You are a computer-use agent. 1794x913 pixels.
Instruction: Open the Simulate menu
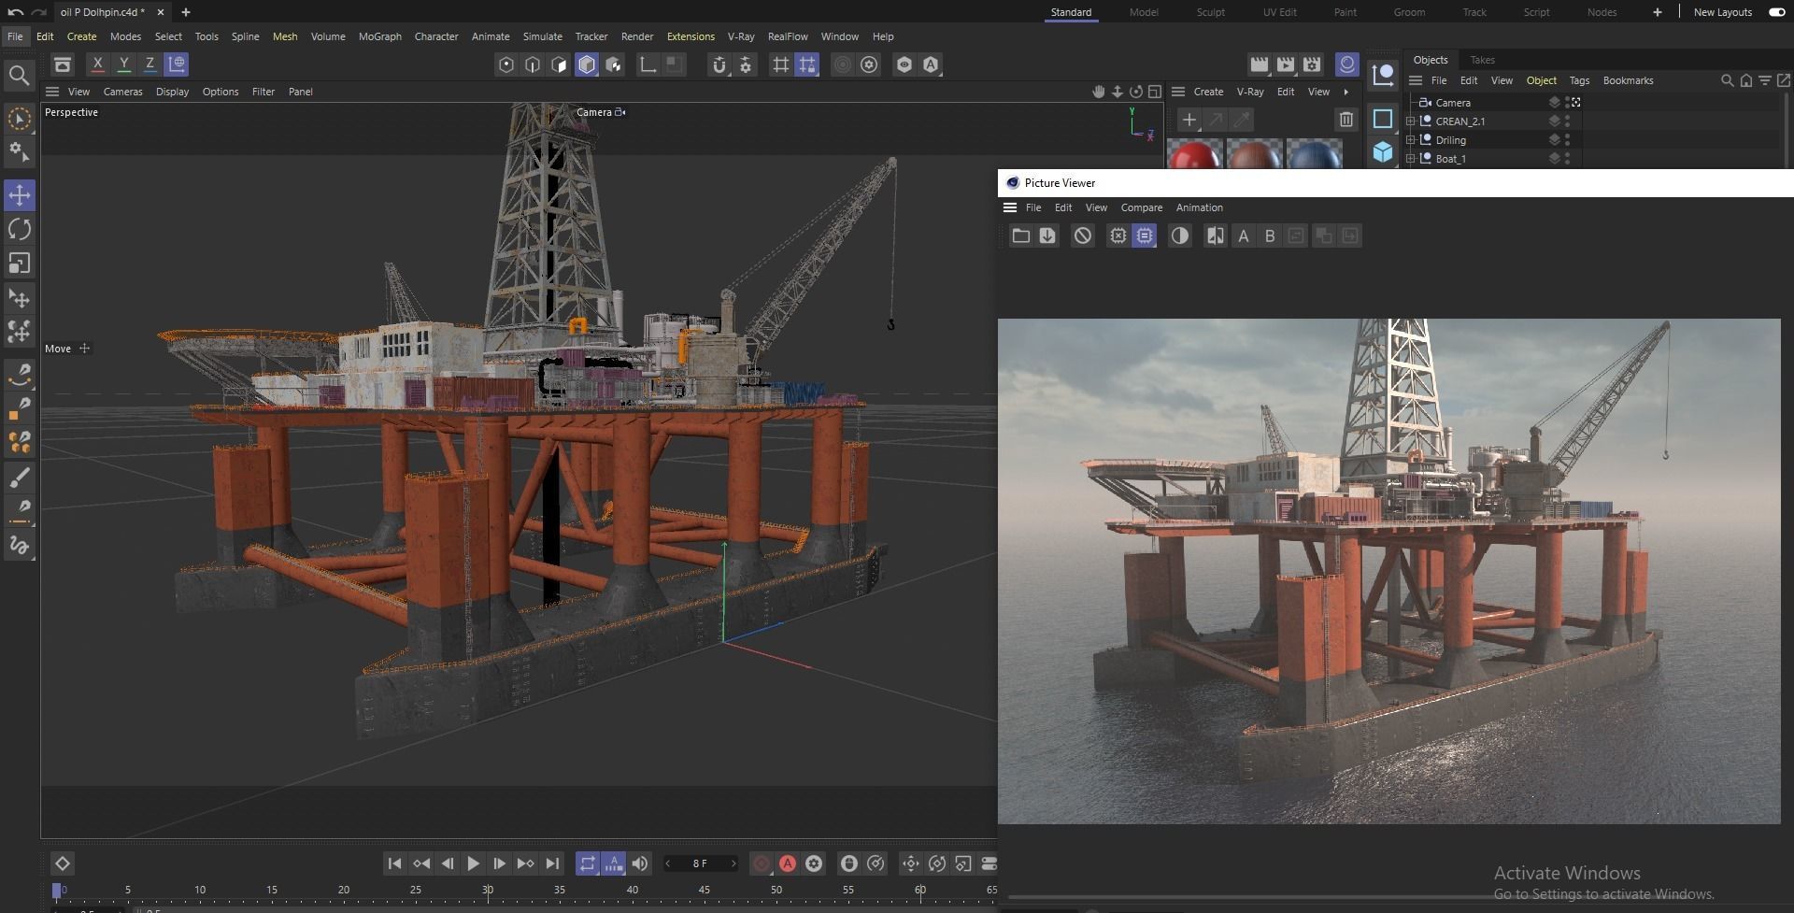pyautogui.click(x=543, y=36)
